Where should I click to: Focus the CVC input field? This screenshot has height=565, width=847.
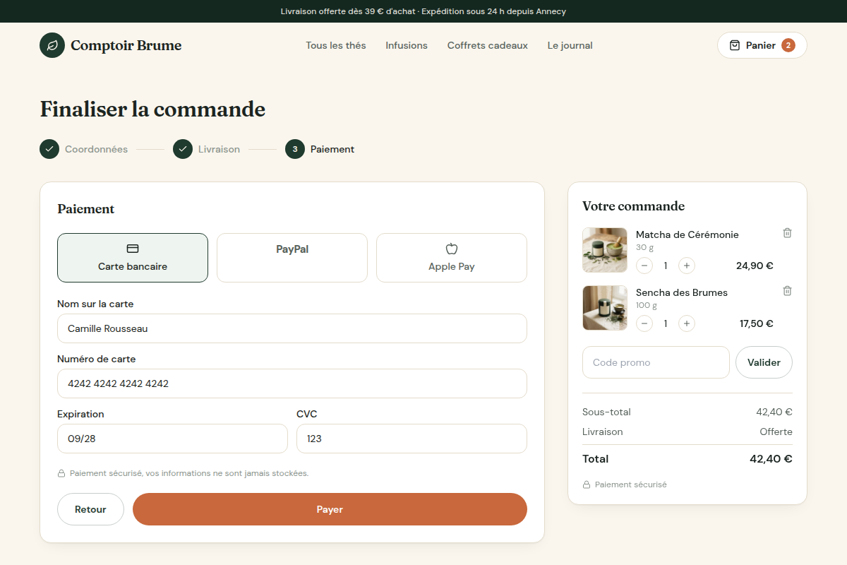(412, 439)
